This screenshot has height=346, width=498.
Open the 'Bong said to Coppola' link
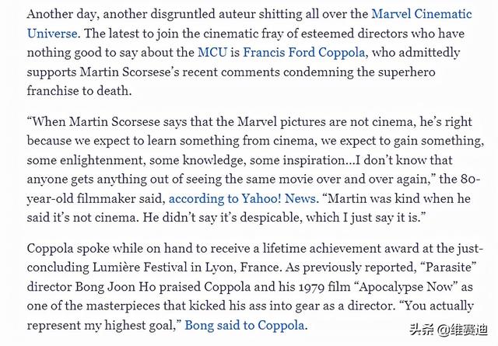(262, 323)
